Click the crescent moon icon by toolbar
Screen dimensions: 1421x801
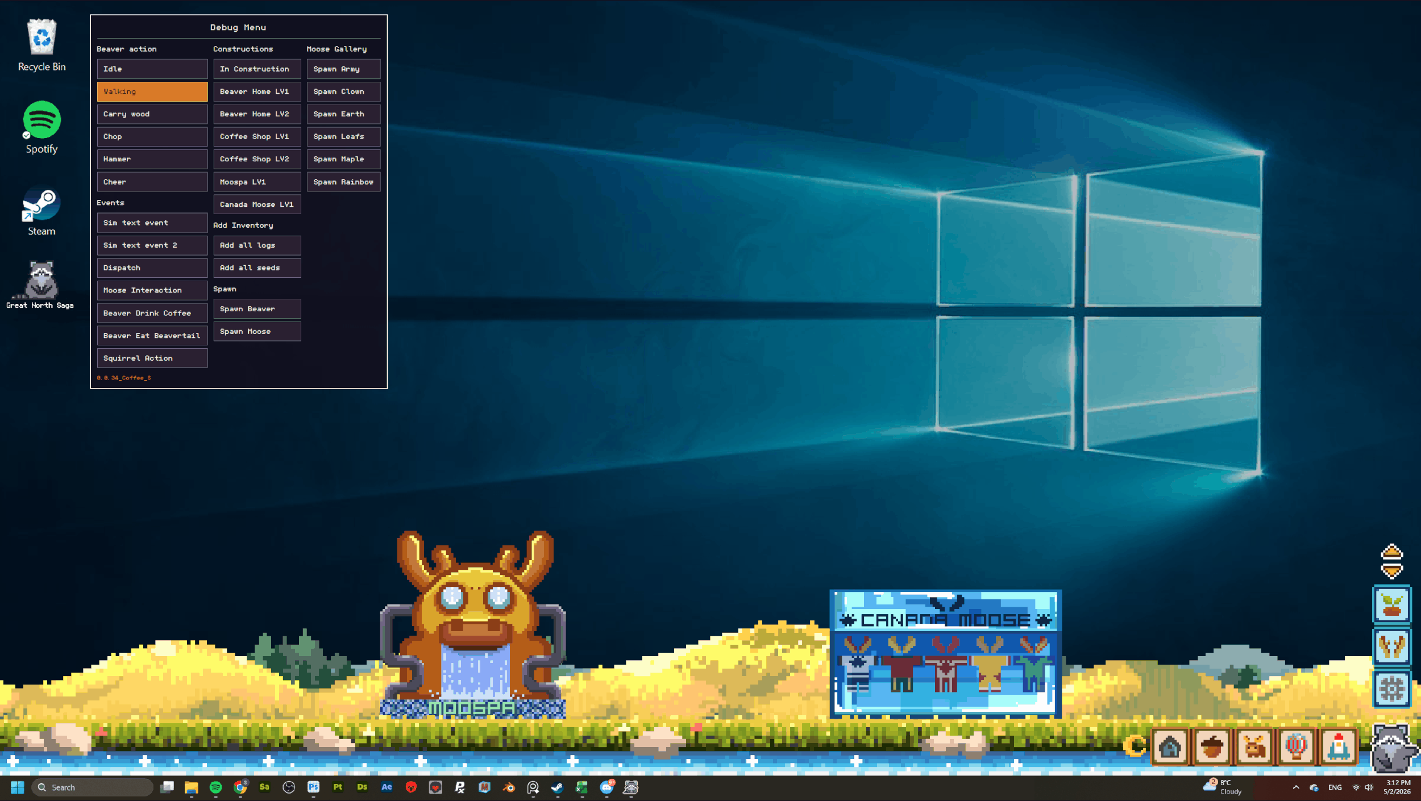pos(1135,746)
